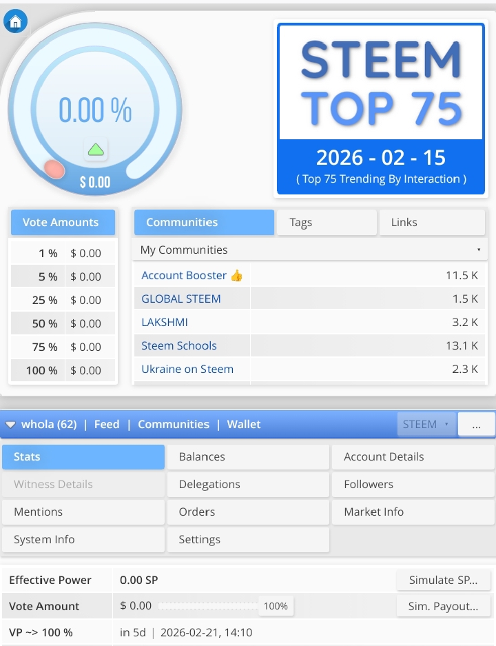Switch to the Tags tab
The height and width of the screenshot is (646, 496).
tap(327, 223)
